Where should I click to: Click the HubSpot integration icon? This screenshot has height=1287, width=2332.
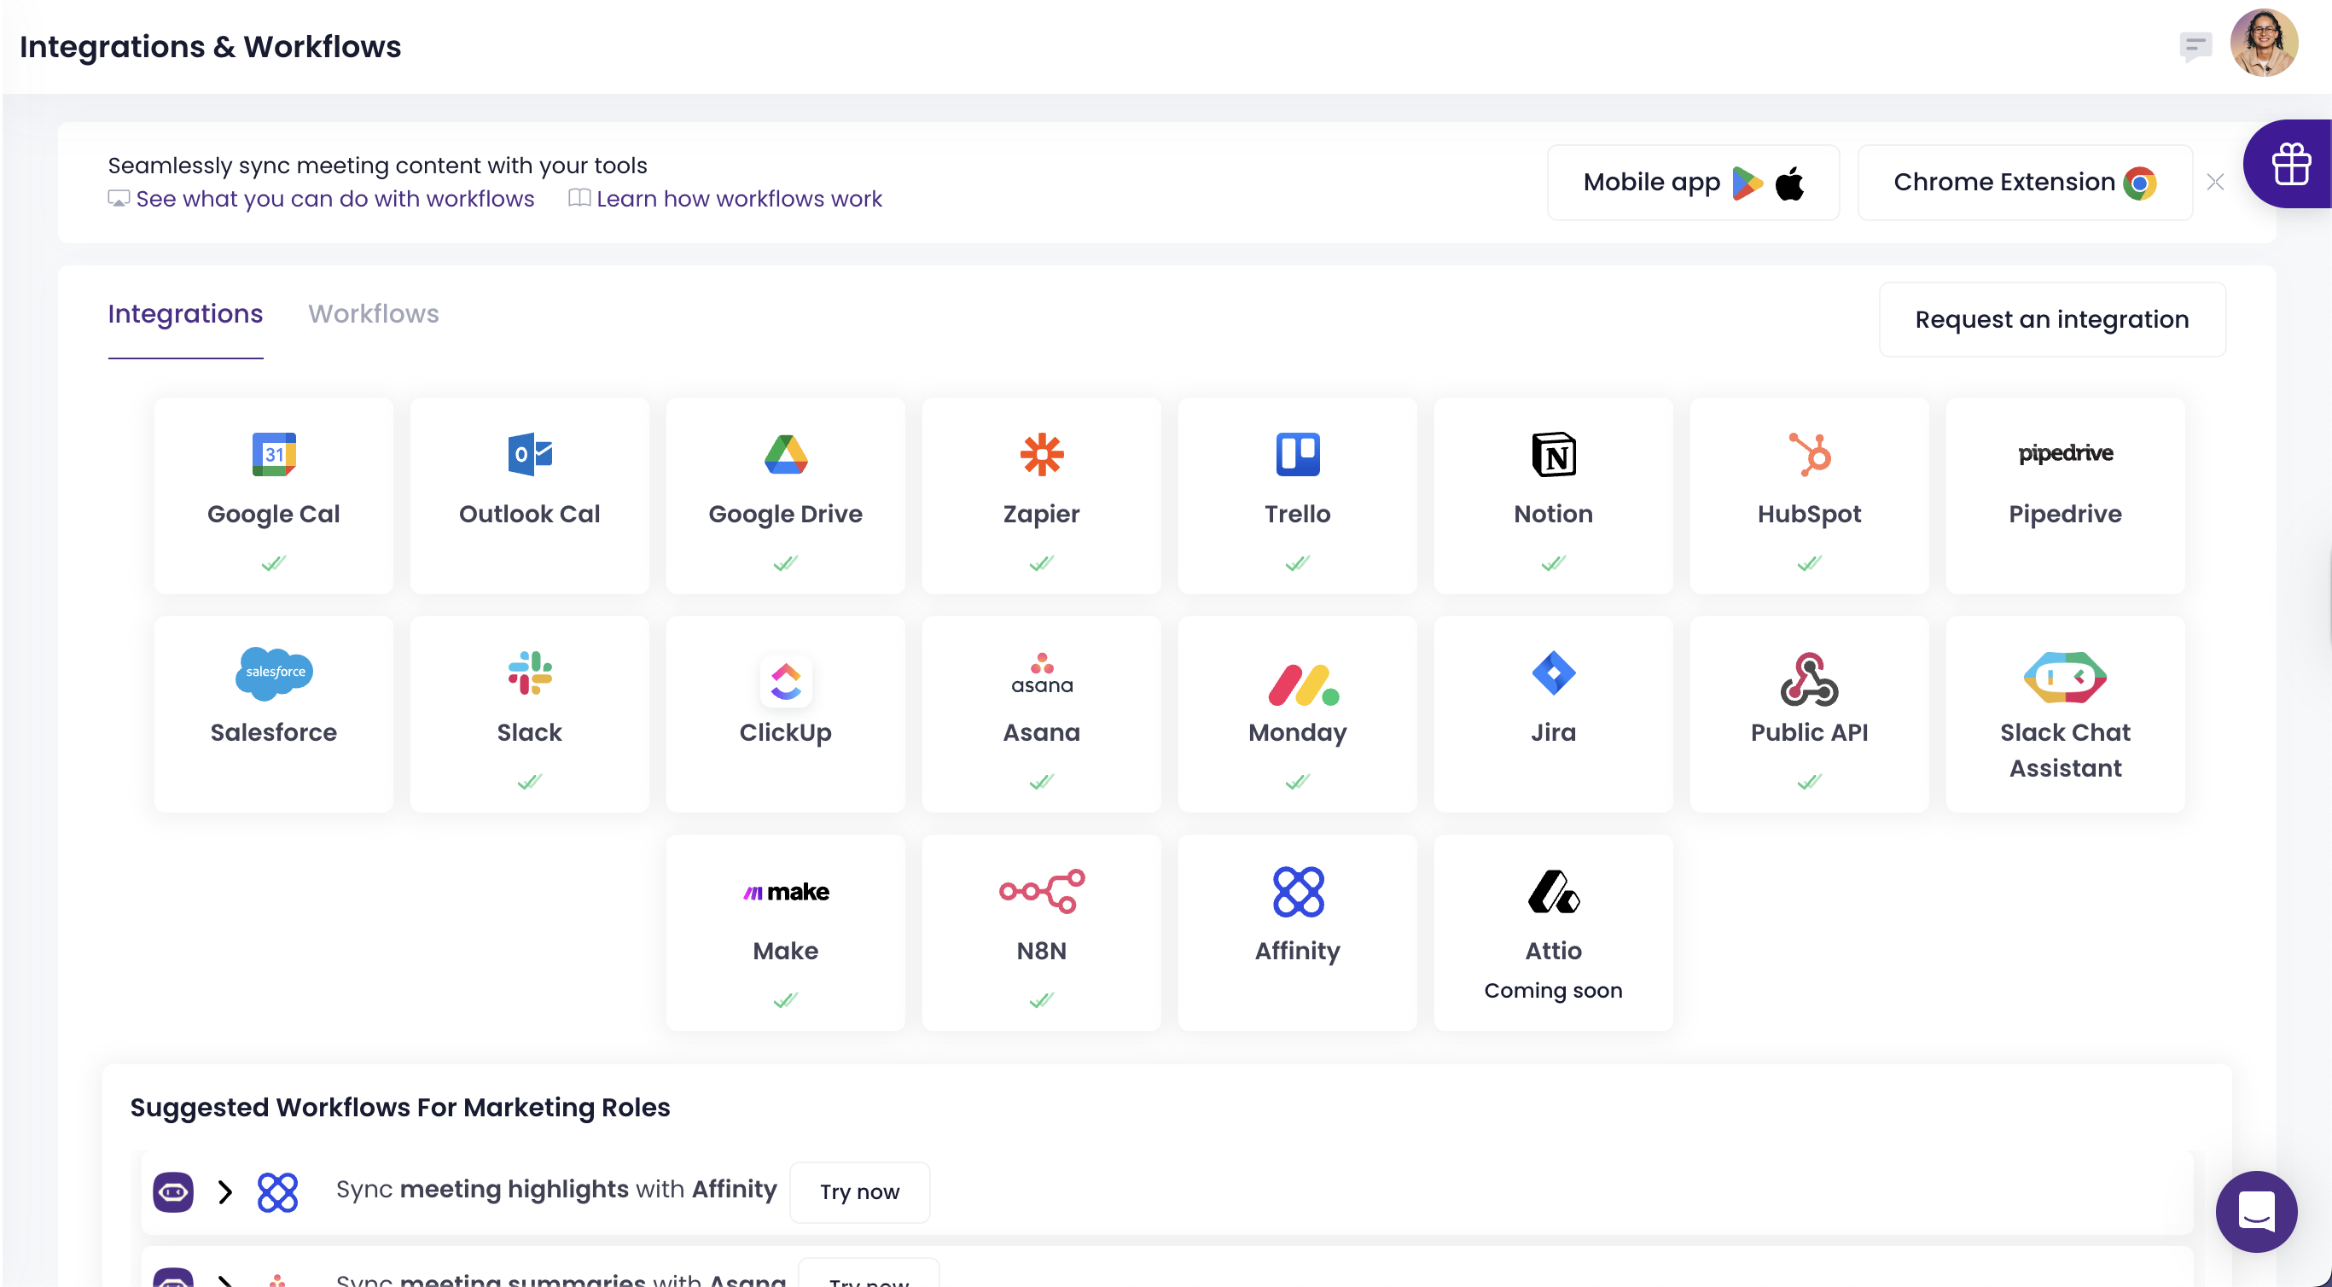pyautogui.click(x=1809, y=455)
